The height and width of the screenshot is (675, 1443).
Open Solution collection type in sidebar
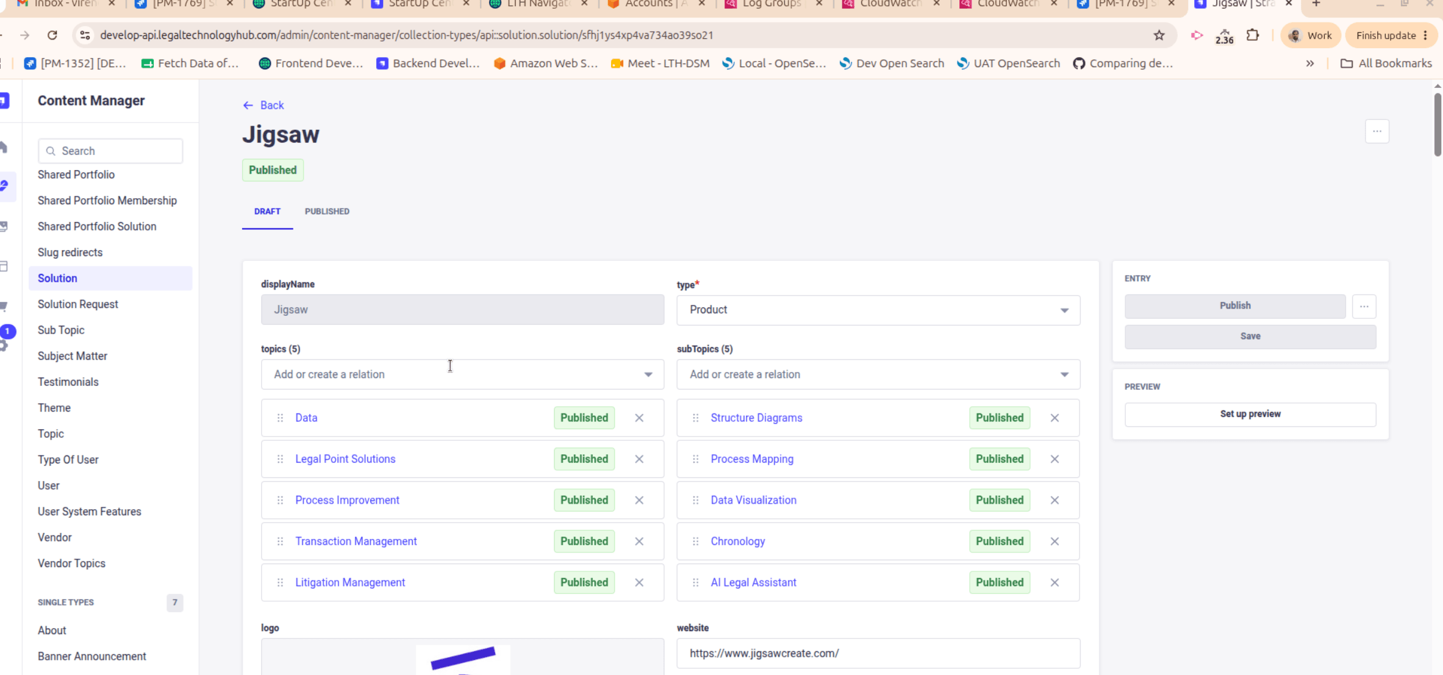coord(110,278)
